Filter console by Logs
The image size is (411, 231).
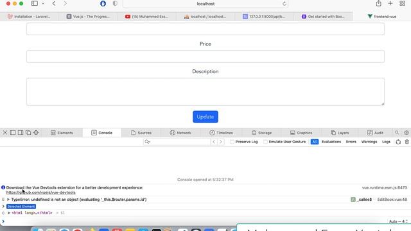pyautogui.click(x=386, y=142)
